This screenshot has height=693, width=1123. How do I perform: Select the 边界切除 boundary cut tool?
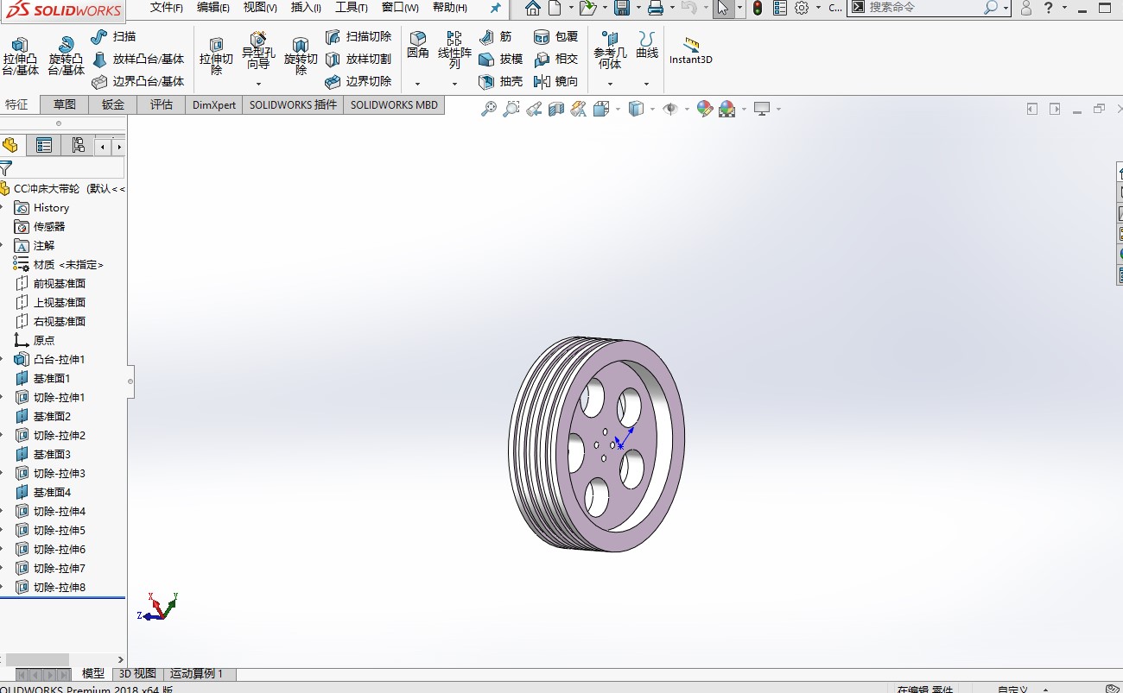click(x=358, y=82)
